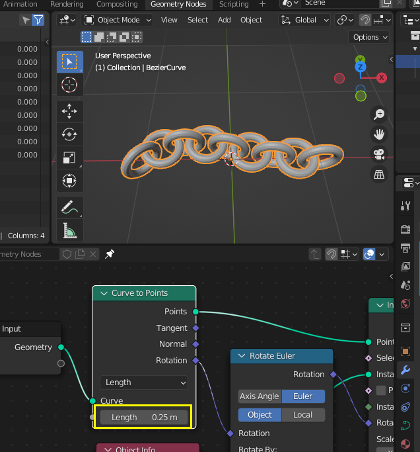Click the viewport zoom magnifier icon
420x452 pixels.
[x=379, y=114]
